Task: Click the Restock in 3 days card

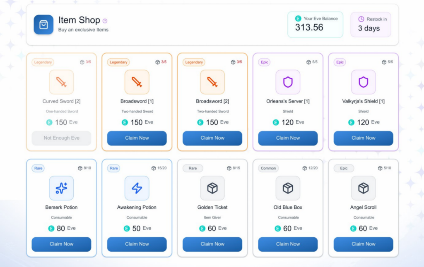Action: coord(371,24)
